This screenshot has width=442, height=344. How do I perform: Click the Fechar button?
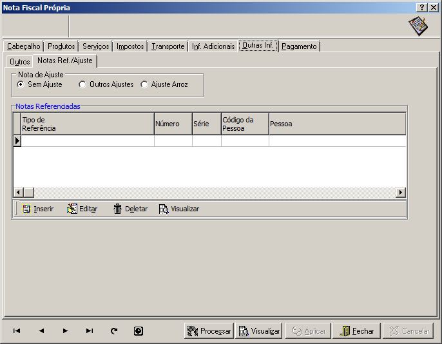357,331
